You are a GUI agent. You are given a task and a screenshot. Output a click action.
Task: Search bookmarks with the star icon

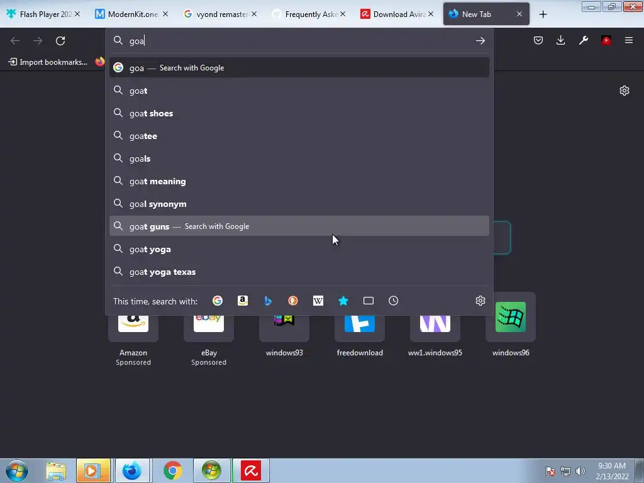(343, 301)
